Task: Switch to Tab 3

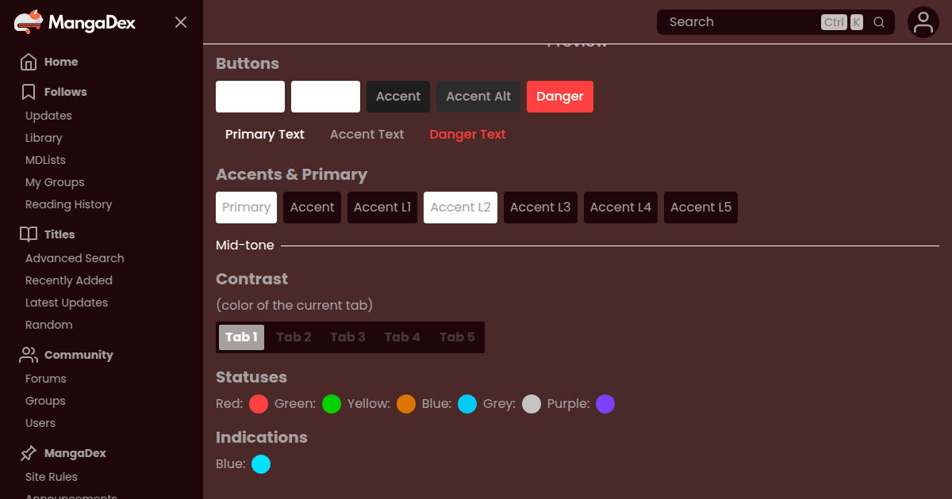Action: point(347,337)
